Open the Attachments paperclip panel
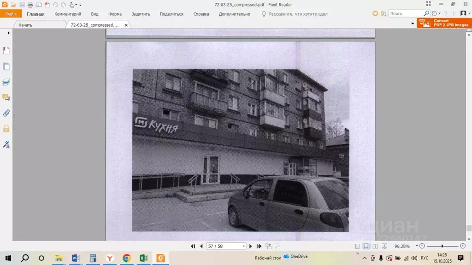Image resolution: width=472 pixels, height=265 pixels. click(x=6, y=113)
